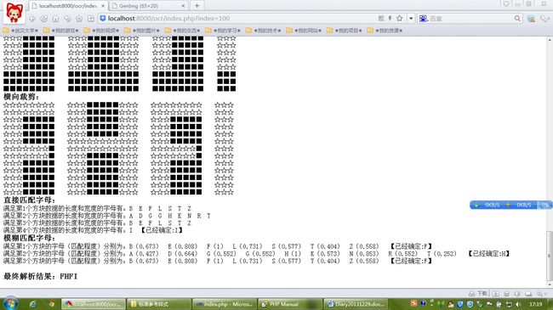Switch to PHP Manual taskbar window
The height and width of the screenshot is (310, 553).
290,304
